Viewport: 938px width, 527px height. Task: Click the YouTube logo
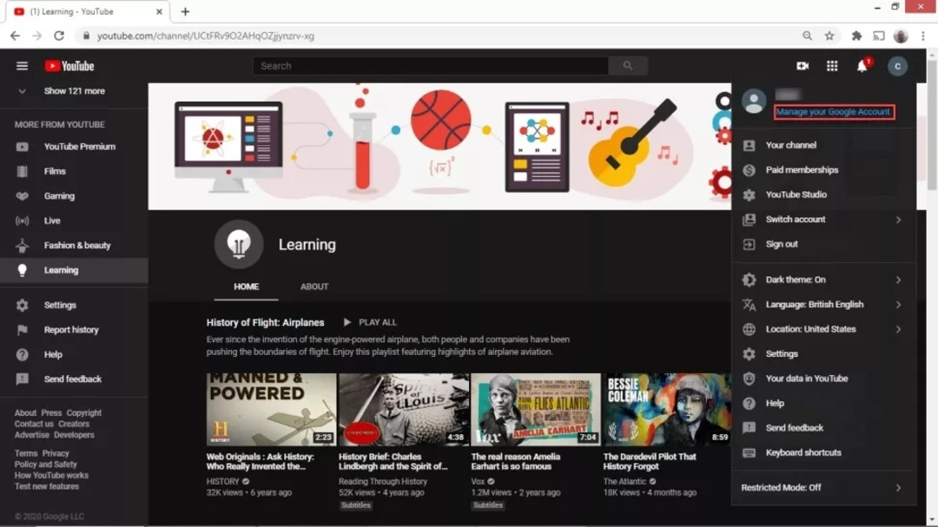click(x=69, y=66)
